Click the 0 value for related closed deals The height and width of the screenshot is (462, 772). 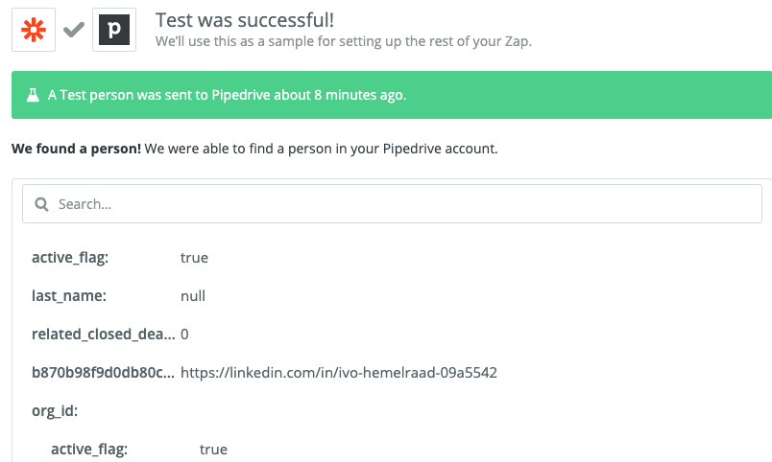click(x=184, y=335)
